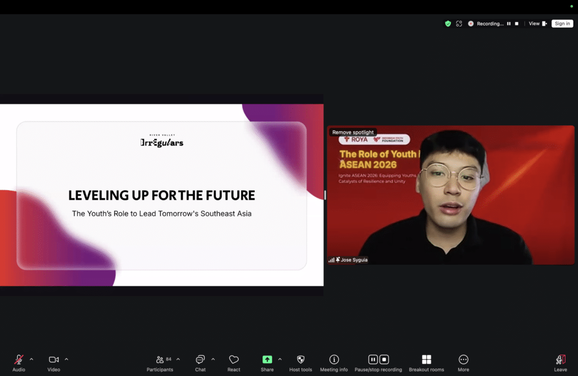Unmute the microphone using the Audio icon
The height and width of the screenshot is (376, 578).
coord(19,360)
